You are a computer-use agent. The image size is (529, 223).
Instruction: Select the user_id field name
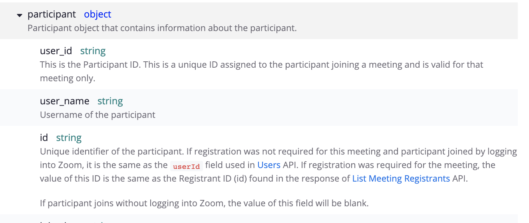pyautogui.click(x=56, y=51)
